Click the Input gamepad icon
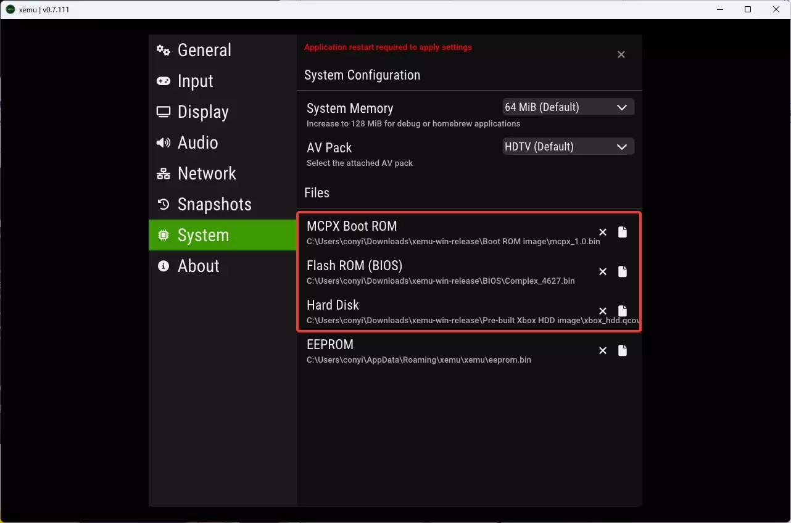 point(164,81)
